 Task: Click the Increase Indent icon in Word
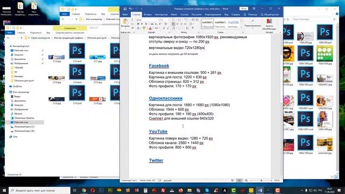(197, 20)
